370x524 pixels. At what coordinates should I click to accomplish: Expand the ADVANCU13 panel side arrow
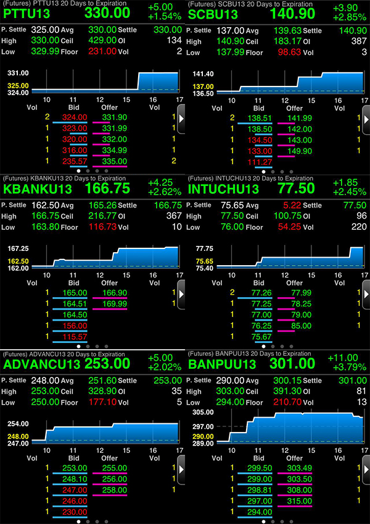(x=181, y=469)
